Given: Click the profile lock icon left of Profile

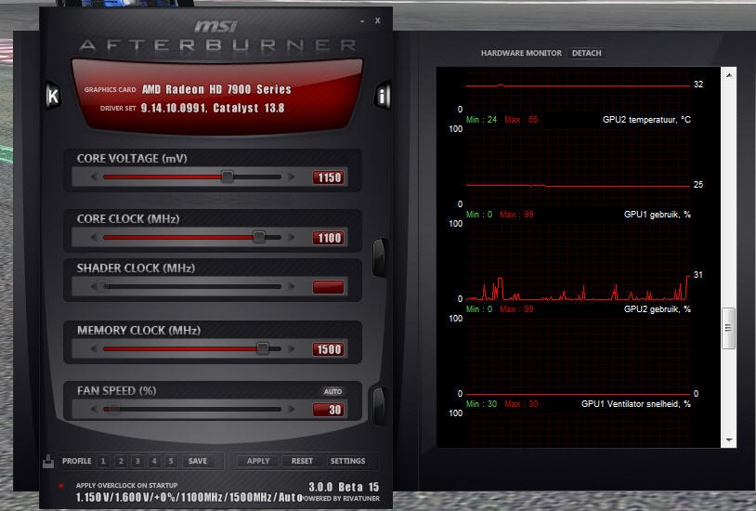Looking at the screenshot, I should 48,462.
